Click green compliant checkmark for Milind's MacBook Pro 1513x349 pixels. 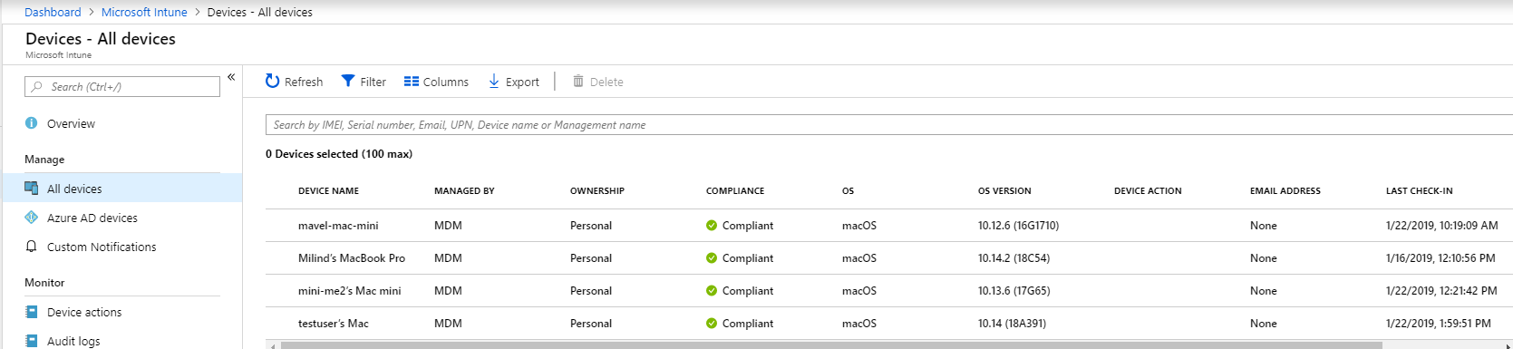(712, 258)
